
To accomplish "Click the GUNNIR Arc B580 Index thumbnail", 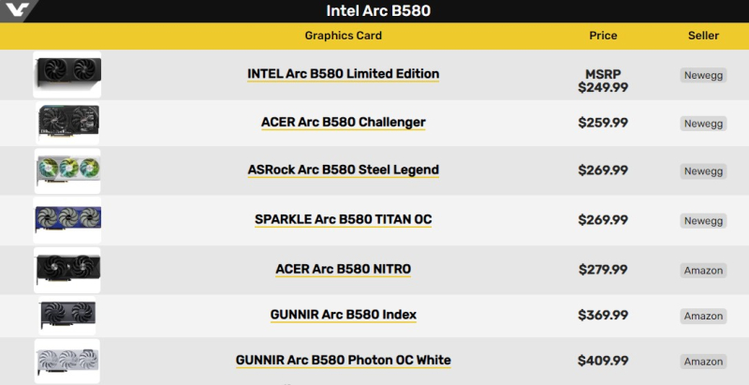I will pyautogui.click(x=67, y=316).
